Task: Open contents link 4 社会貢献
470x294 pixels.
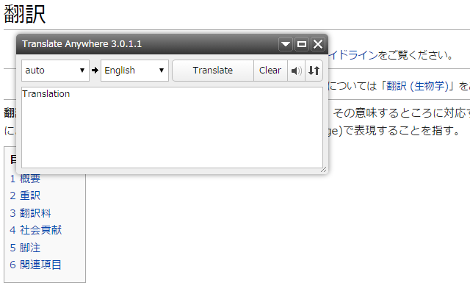Action: point(36,230)
